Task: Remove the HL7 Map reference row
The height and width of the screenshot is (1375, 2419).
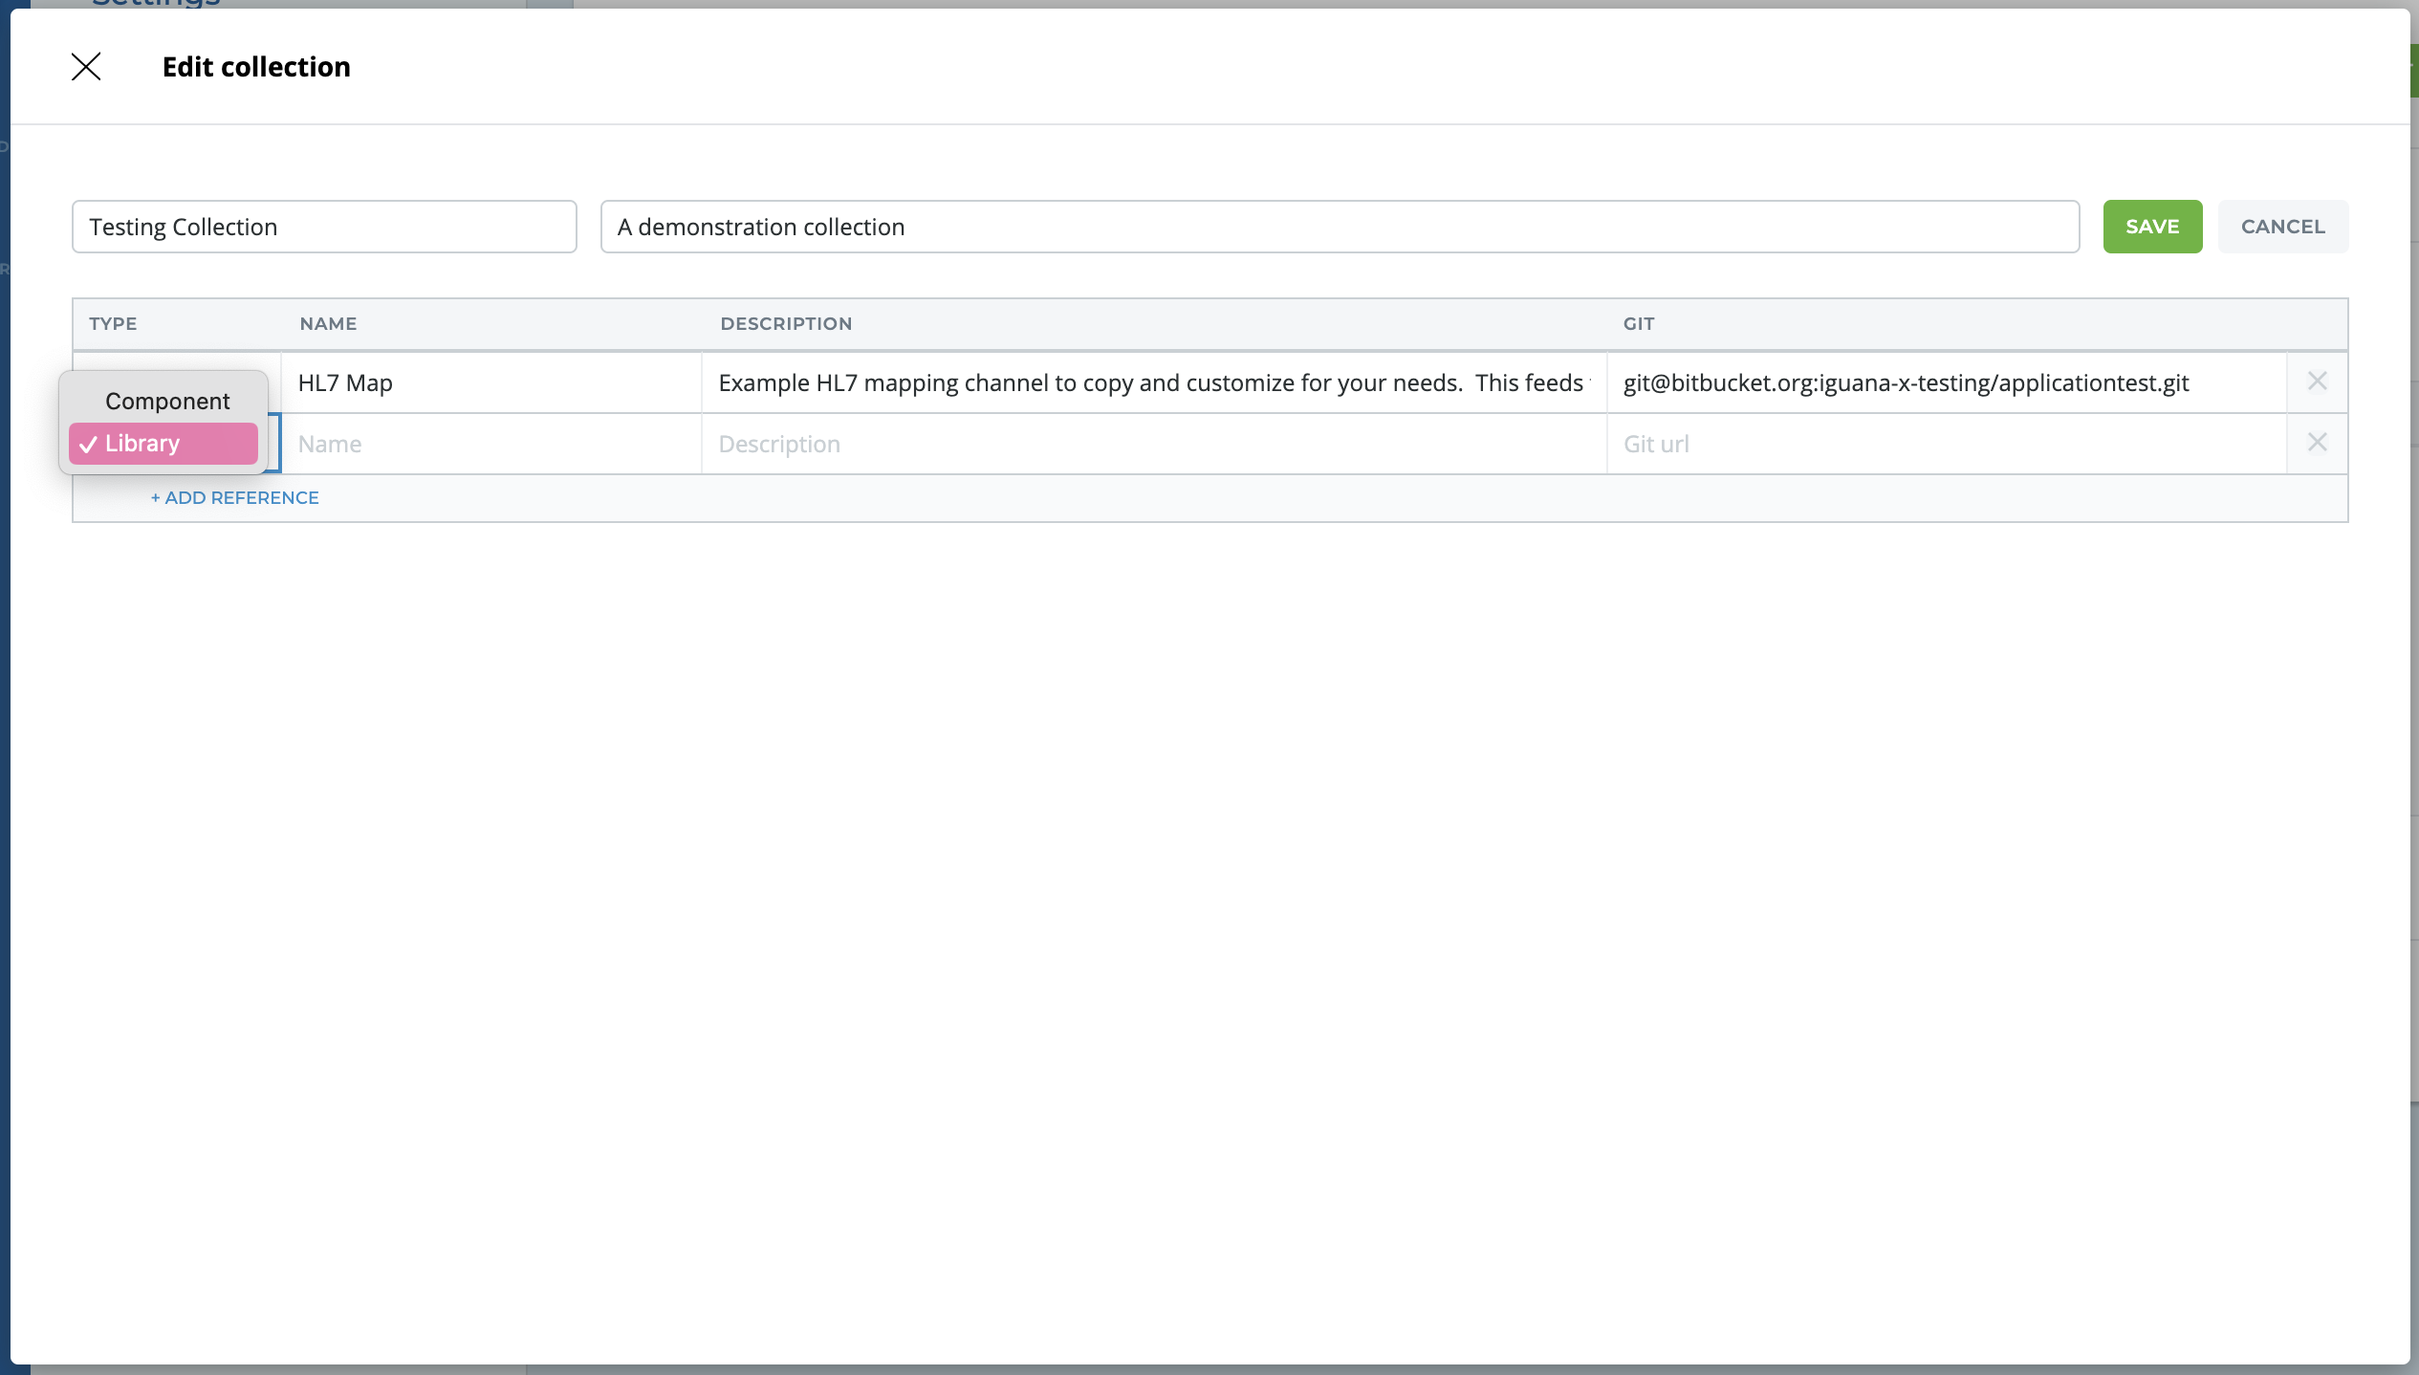Action: tap(2317, 382)
